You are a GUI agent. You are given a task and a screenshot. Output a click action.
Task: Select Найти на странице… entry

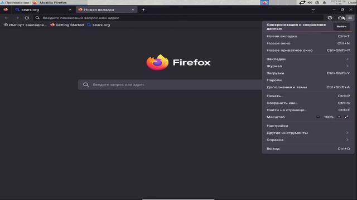(308, 110)
